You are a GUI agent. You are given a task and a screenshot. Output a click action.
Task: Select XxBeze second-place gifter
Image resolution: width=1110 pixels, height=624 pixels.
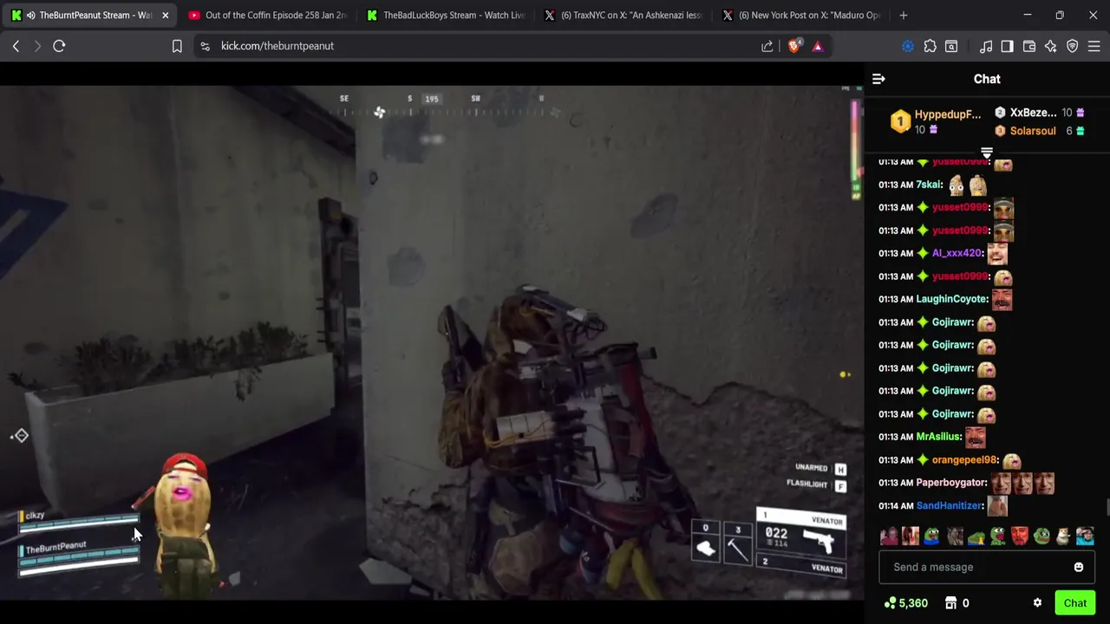[1039, 113]
